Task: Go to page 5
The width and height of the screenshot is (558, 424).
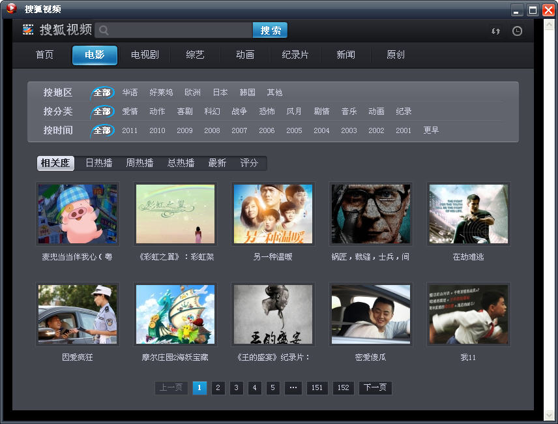Action: tap(272, 387)
